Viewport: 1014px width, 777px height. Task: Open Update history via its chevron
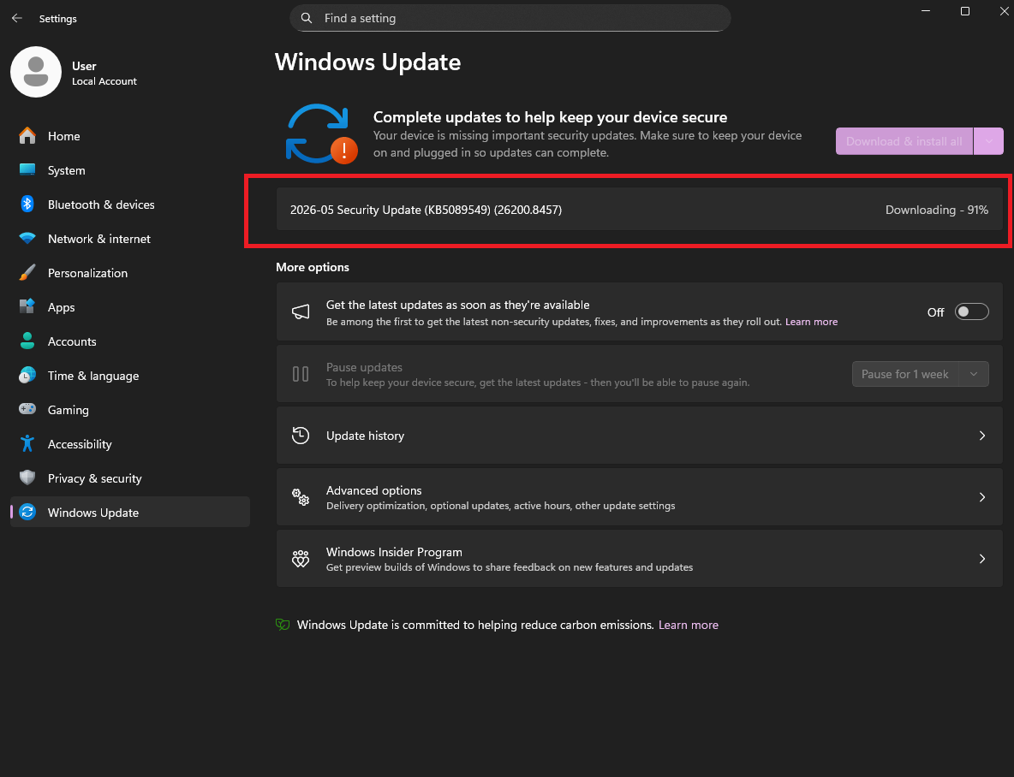981,436
